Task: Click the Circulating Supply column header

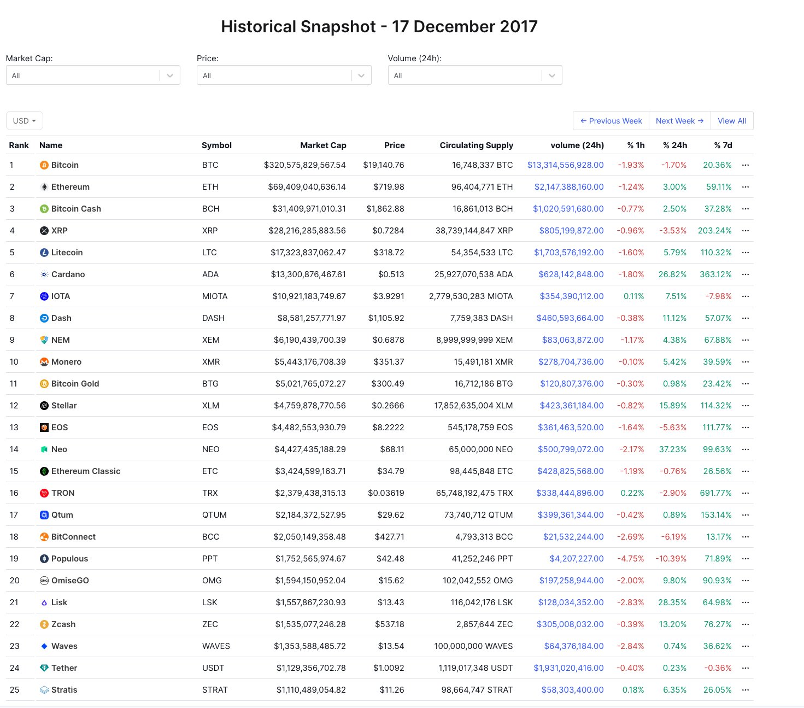Action: 477,145
